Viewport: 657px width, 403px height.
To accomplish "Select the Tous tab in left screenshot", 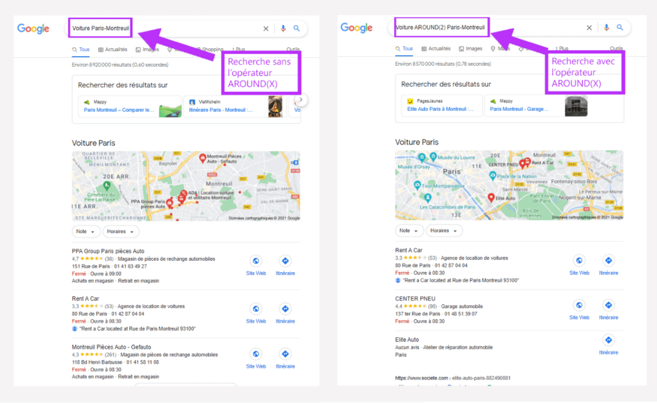I will 81,49.
